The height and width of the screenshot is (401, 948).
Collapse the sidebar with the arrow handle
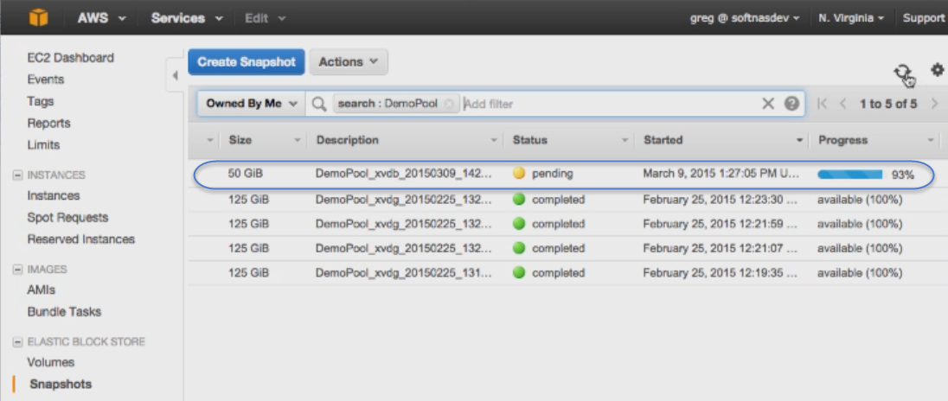tap(175, 75)
